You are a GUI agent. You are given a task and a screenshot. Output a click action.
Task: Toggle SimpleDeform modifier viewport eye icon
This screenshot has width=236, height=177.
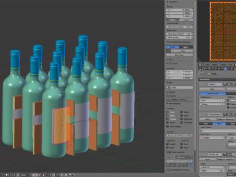[x=229, y=115]
